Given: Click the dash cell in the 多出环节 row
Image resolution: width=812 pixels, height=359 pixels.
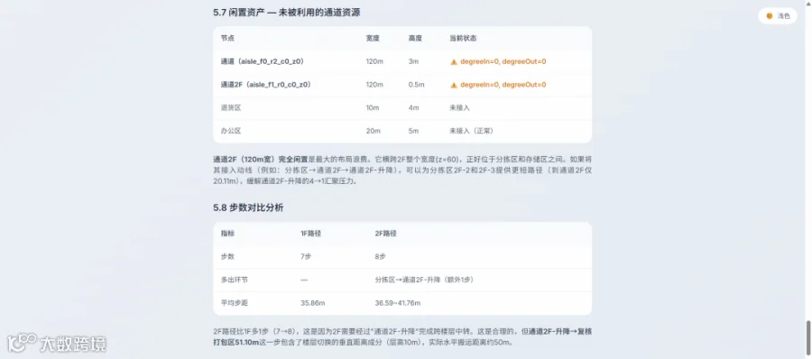Looking at the screenshot, I should (305, 280).
